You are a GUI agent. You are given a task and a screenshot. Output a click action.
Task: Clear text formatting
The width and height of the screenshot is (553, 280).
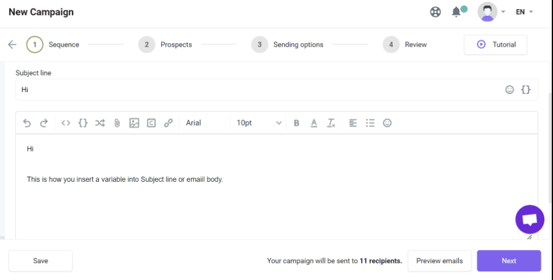331,123
